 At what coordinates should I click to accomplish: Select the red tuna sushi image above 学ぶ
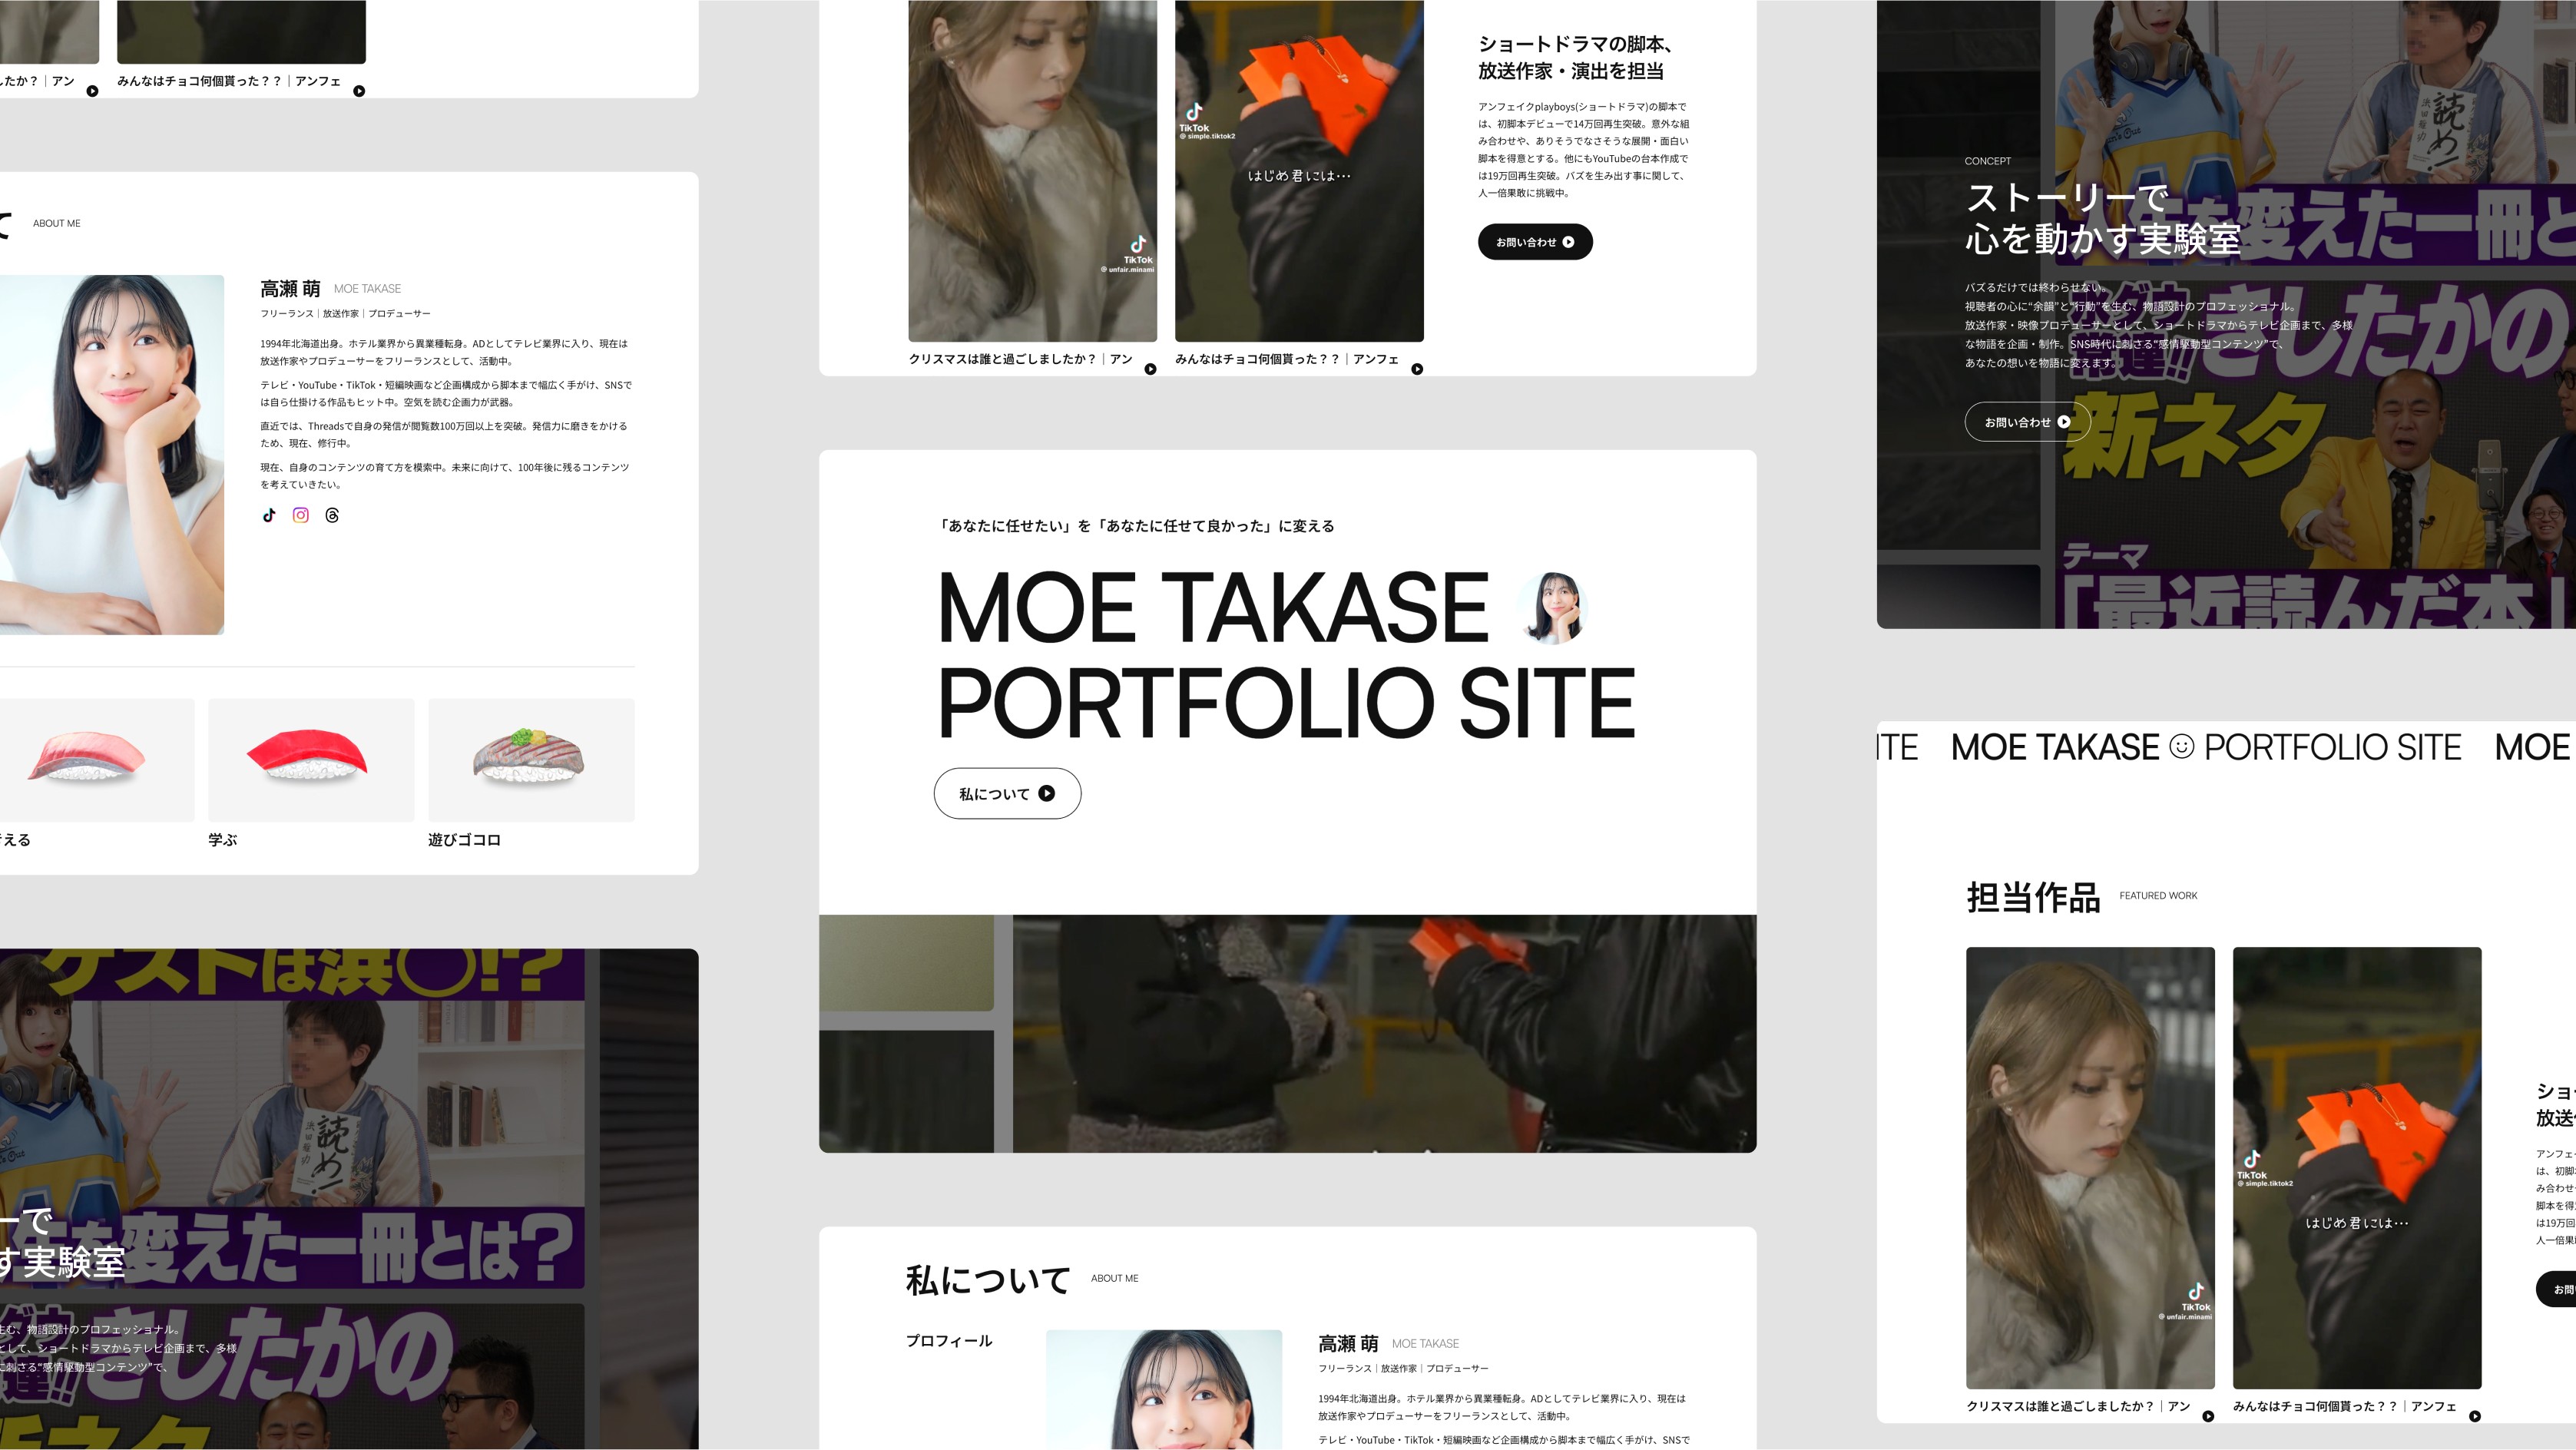311,760
